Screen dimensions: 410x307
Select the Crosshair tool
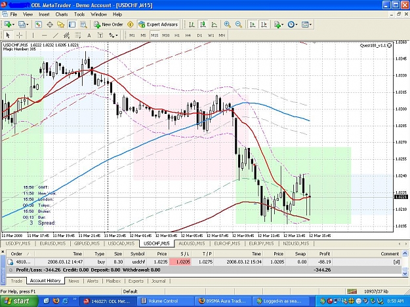[x=19, y=35]
